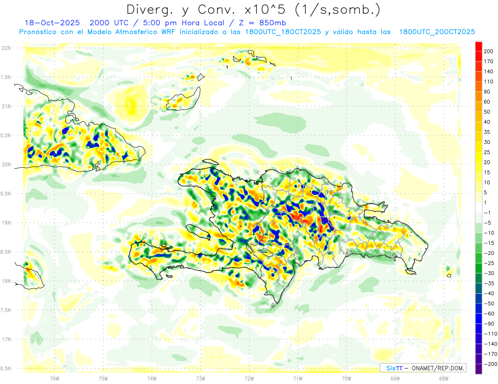
Task: Click the "68W" longitude label
Action: 444,379
